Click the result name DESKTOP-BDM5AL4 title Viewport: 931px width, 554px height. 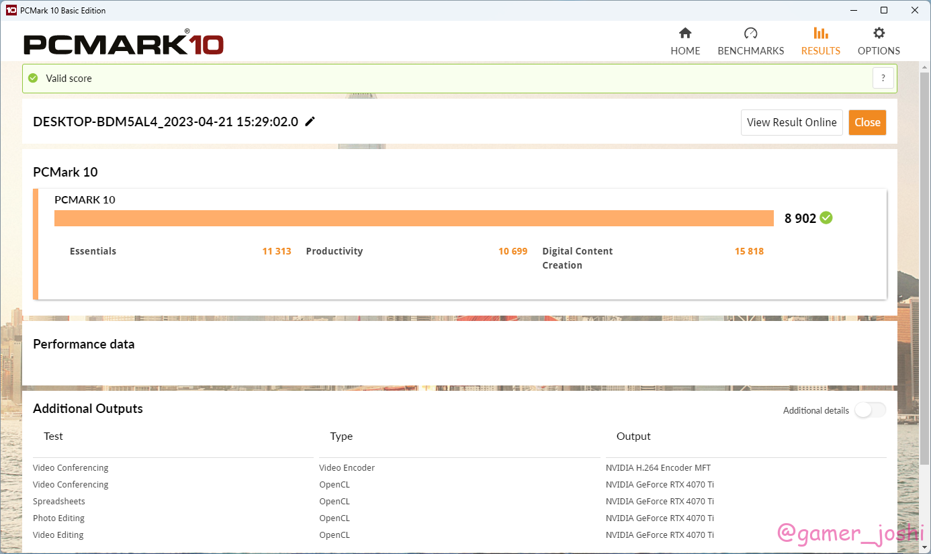[x=165, y=122]
